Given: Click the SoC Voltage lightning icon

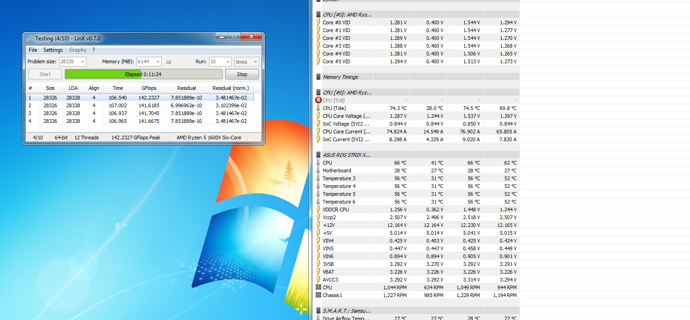Looking at the screenshot, I should [x=318, y=124].
